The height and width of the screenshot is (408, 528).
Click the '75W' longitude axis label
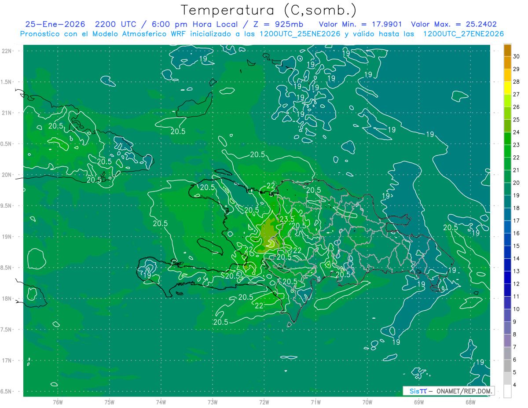(110, 402)
